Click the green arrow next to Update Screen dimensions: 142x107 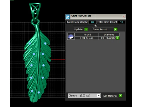(86, 29)
